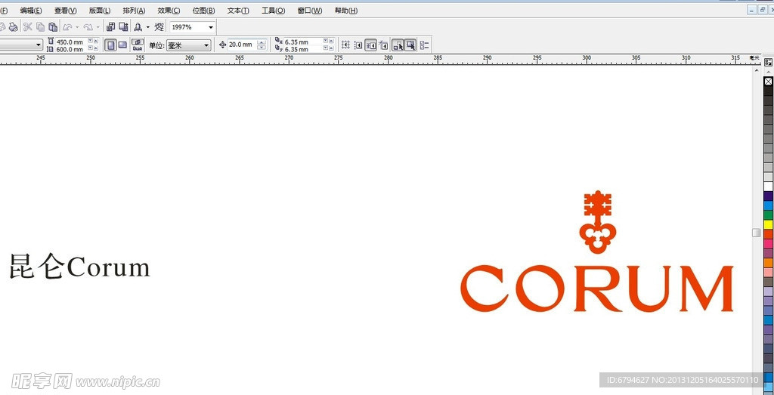This screenshot has height=395, width=774.
Task: Decrease nudge distance with down stepper
Action: click(x=262, y=48)
